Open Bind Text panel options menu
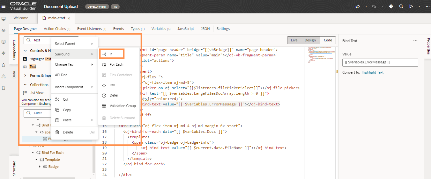Viewport: 431px width, 179px height. pos(415,41)
